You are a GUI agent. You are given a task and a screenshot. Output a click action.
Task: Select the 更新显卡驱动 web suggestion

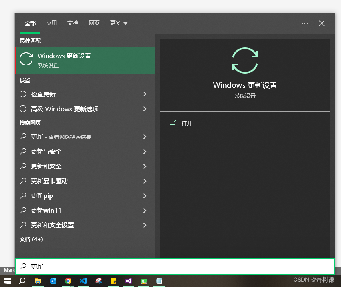[85, 181]
